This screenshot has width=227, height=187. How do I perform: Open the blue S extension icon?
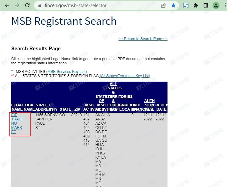click(x=186, y=5)
